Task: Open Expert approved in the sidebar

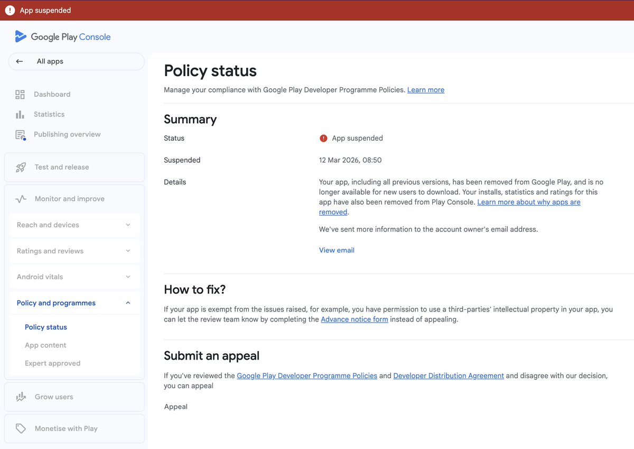Action: [x=52, y=363]
